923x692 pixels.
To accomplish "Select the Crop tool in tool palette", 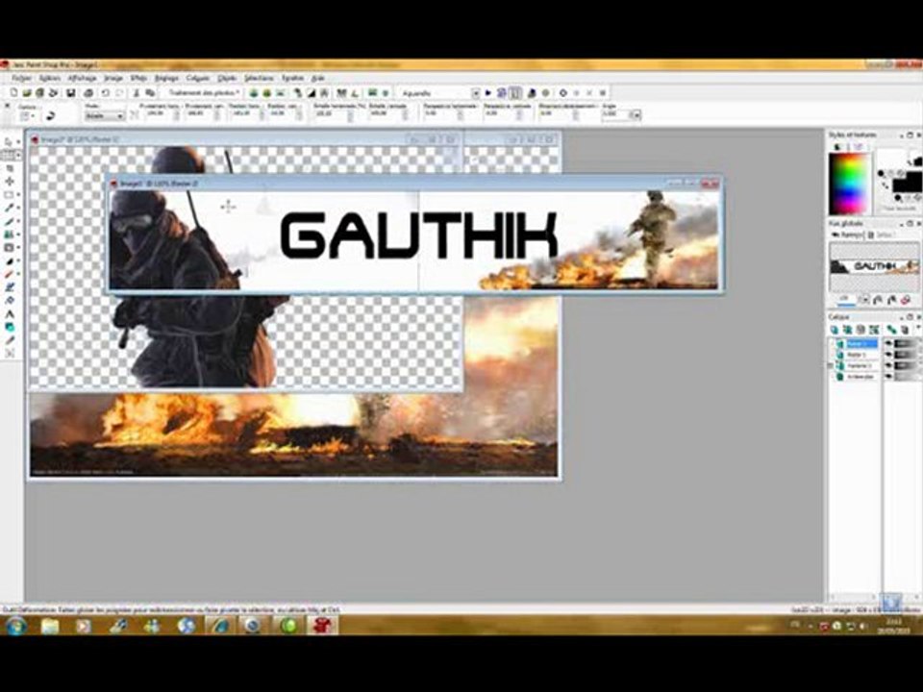I will 10,169.
